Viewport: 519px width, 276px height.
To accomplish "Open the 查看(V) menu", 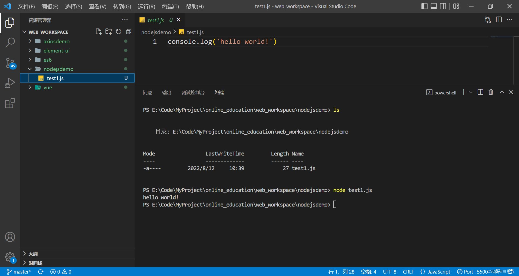I will [x=98, y=6].
